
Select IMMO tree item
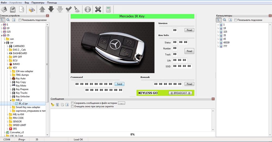[16, 64]
